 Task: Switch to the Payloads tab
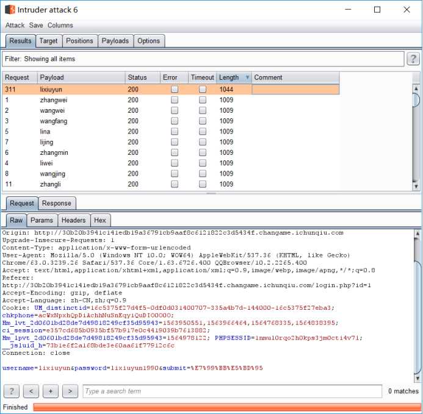[x=115, y=41]
